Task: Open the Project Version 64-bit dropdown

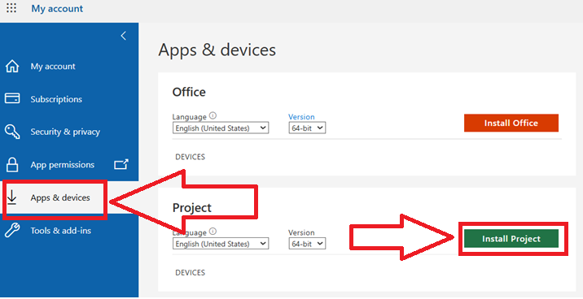Action: [307, 244]
